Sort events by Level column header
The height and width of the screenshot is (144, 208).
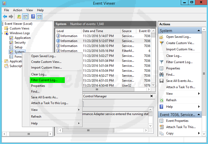pos(68,31)
